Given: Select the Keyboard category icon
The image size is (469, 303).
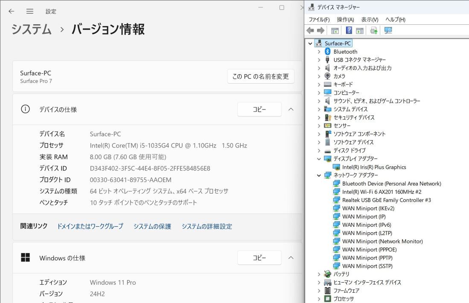Looking at the screenshot, I should point(327,84).
